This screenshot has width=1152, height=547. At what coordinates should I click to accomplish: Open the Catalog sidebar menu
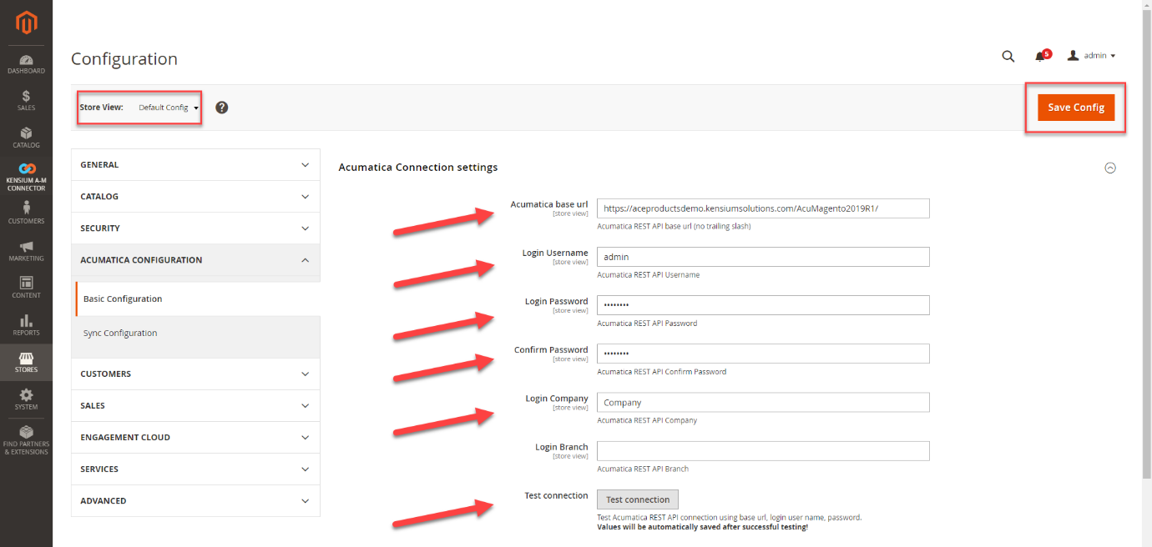click(x=26, y=138)
